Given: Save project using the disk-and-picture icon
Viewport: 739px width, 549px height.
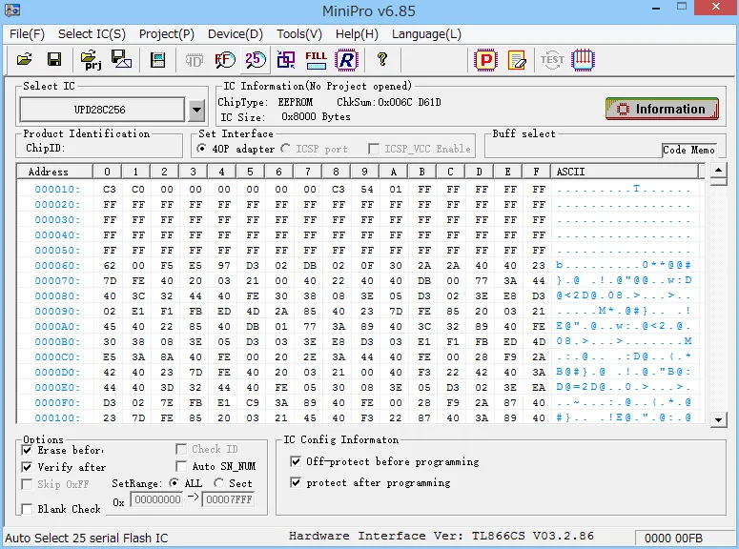Looking at the screenshot, I should point(121,59).
